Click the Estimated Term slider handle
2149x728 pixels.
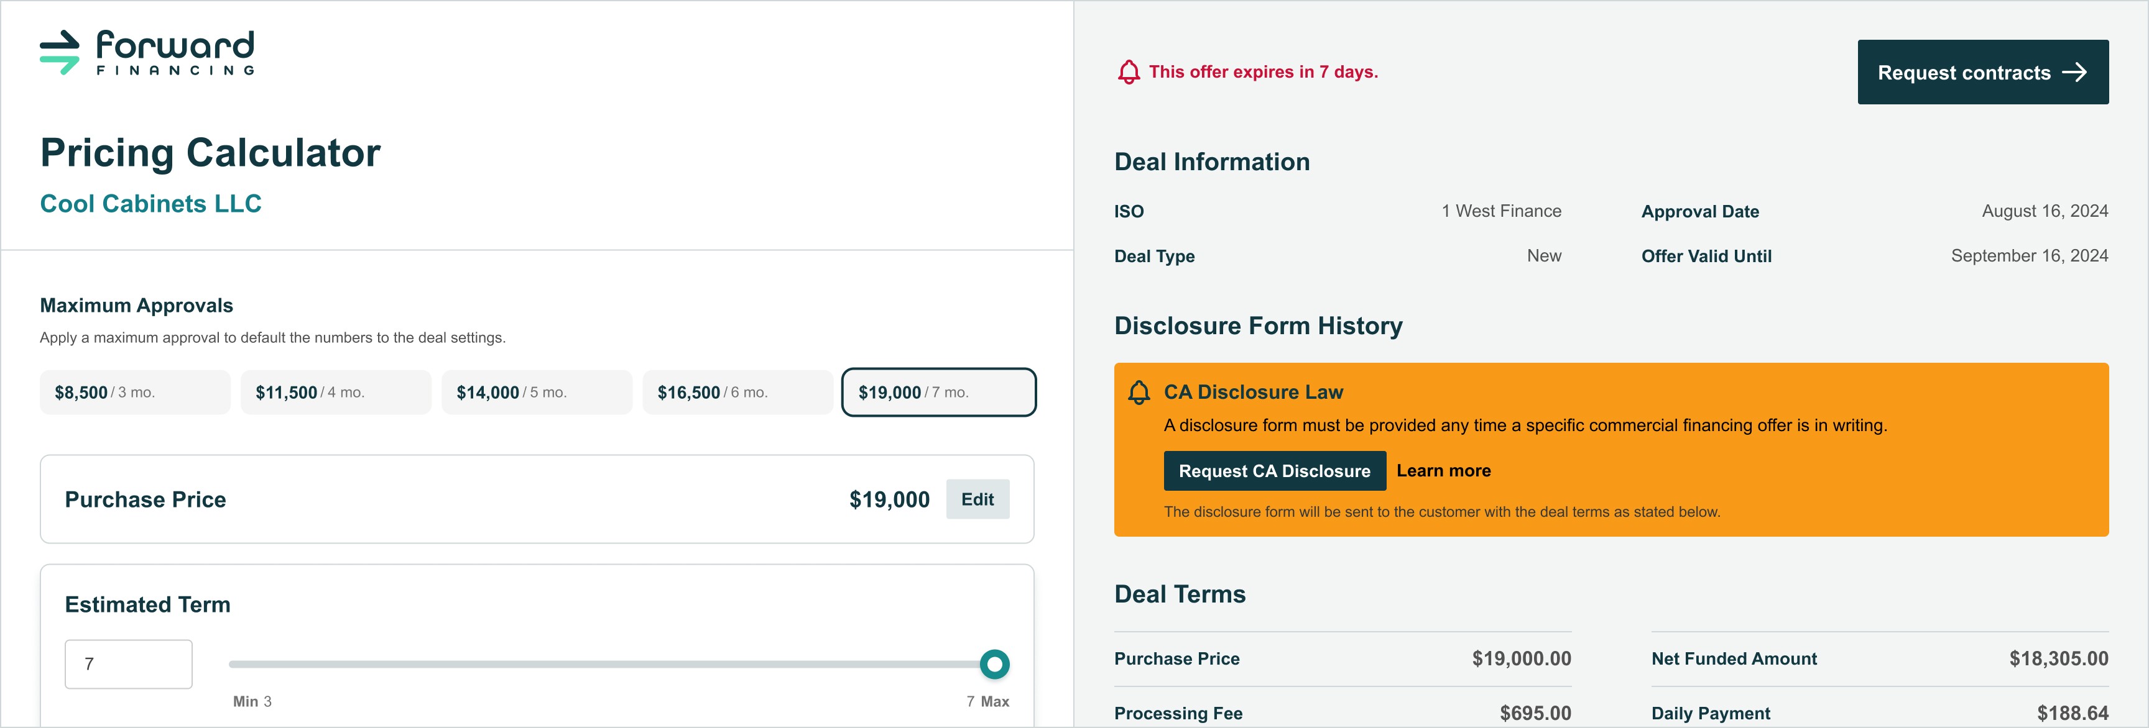(994, 664)
